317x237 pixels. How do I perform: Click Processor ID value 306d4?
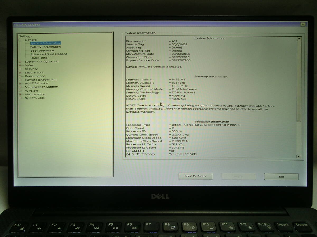pos(176,131)
